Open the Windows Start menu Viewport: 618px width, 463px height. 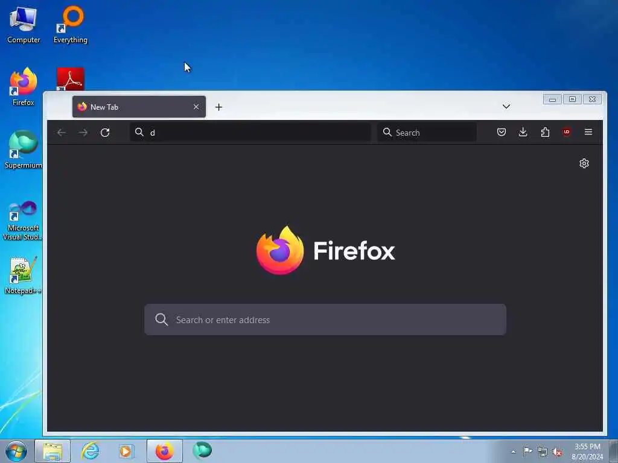[16, 451]
